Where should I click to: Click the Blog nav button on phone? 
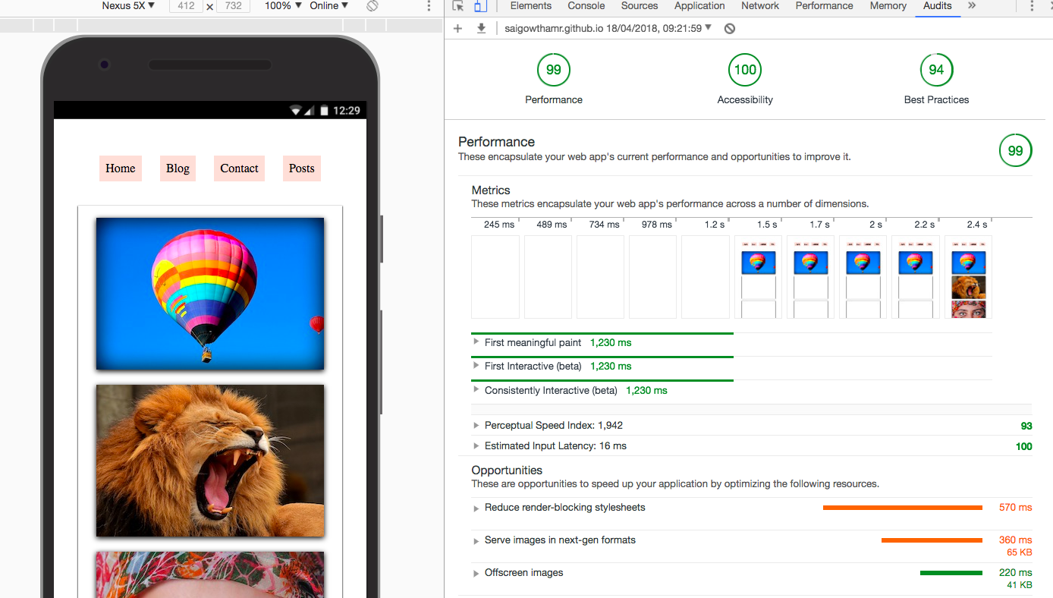click(x=178, y=168)
